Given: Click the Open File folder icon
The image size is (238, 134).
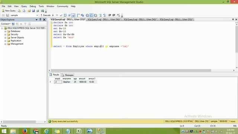Looking at the screenshot, I should [x=29, y=11].
